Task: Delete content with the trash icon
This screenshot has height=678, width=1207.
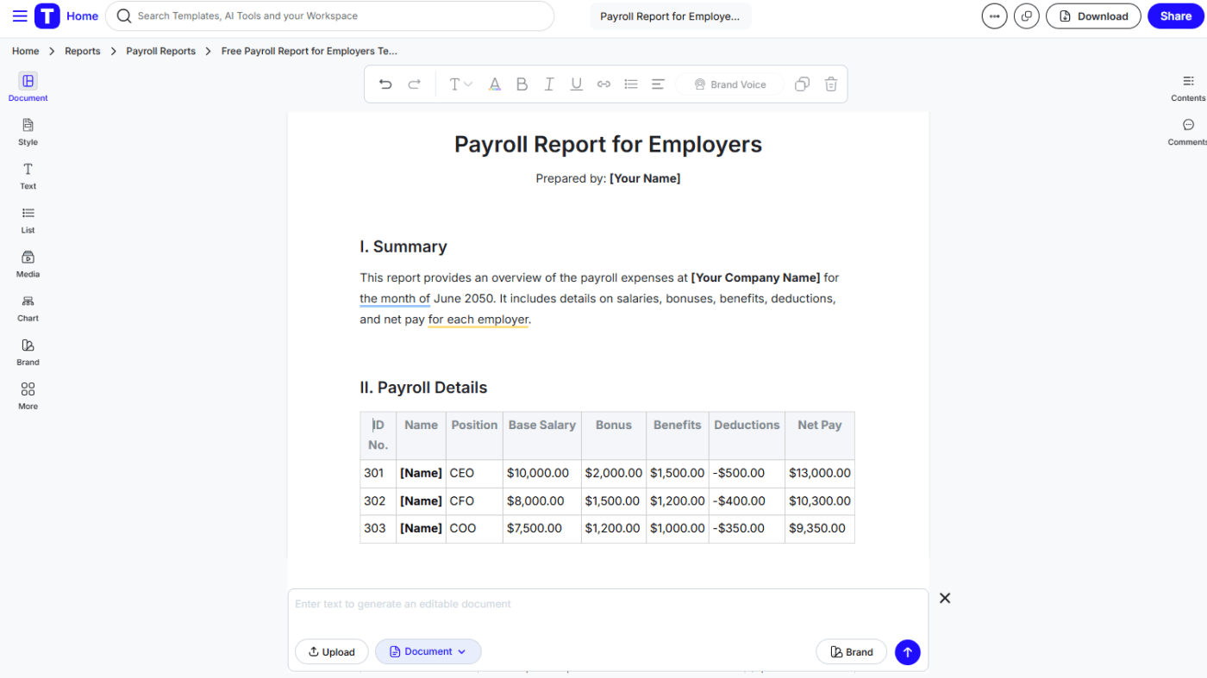Action: [830, 84]
